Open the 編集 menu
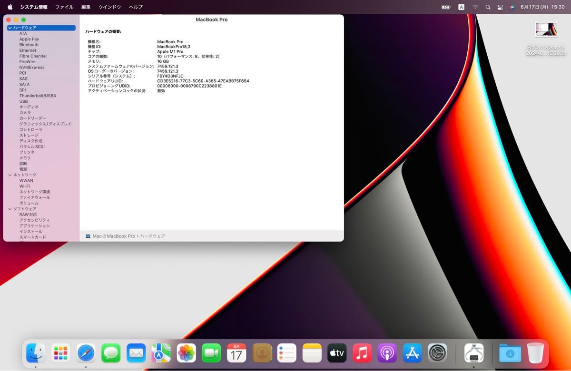Image resolution: width=571 pixels, height=371 pixels. pos(86,7)
